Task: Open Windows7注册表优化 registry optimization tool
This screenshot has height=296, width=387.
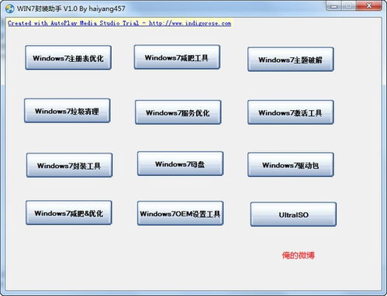Action: coord(68,57)
